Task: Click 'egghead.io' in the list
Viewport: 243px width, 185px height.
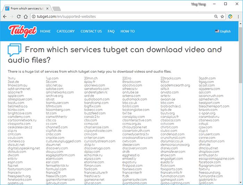Action: [131, 155]
